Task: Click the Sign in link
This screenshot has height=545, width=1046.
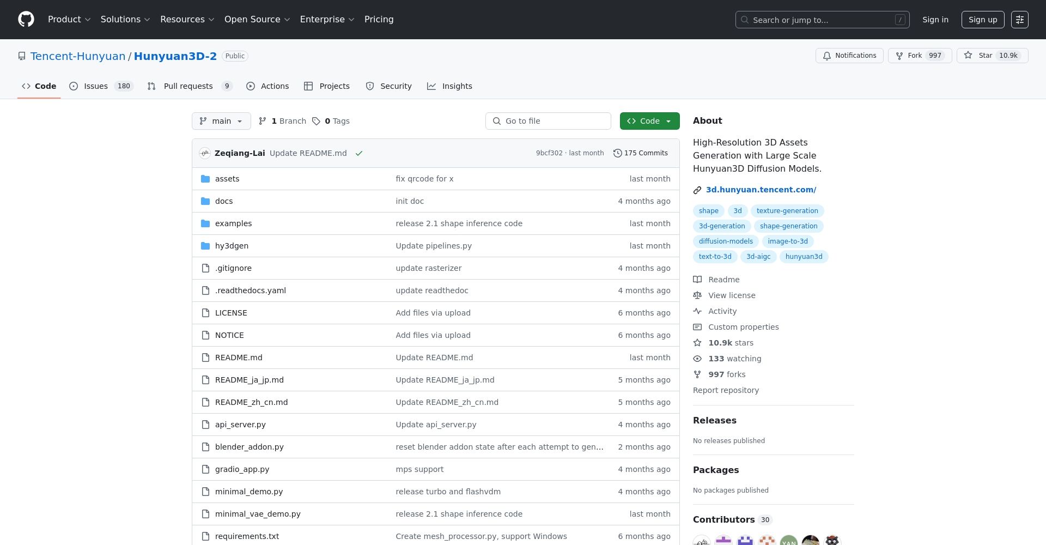Action: pos(935,20)
